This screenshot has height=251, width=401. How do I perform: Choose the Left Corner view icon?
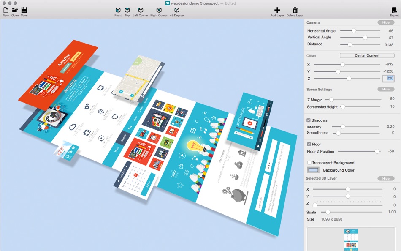[x=141, y=10]
